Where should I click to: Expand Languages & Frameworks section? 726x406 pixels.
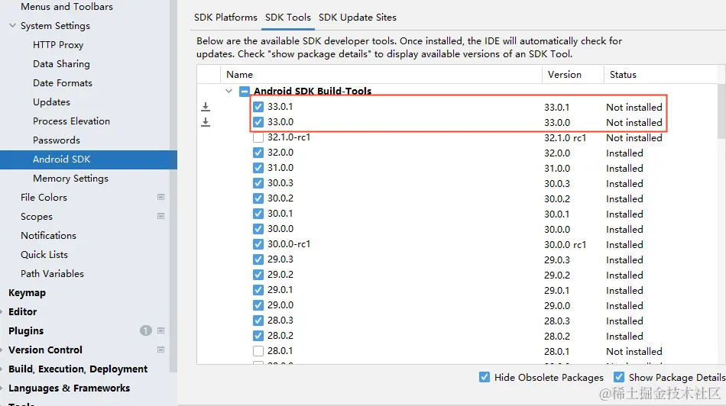click(2, 388)
